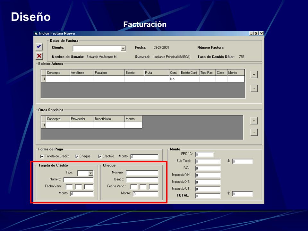Screen dimensions: 308x231
Task: Click the TOTAL dollar amount field
Action: (243, 194)
